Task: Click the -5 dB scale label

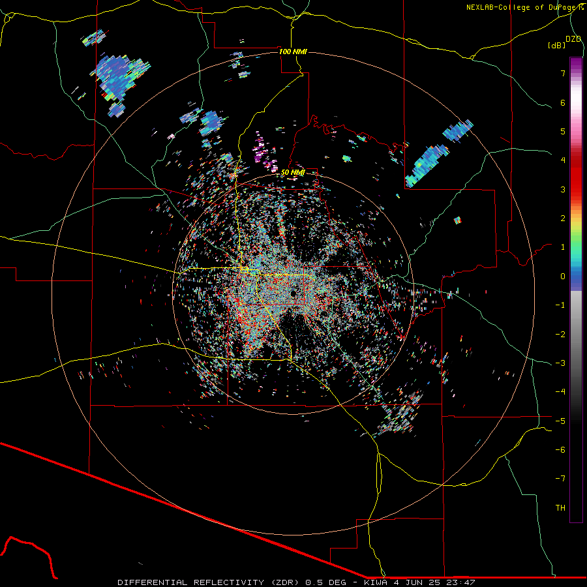Action: tap(560, 421)
